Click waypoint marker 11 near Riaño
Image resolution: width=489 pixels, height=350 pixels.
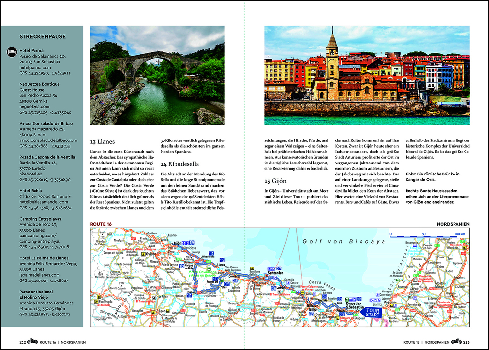(x=189, y=296)
